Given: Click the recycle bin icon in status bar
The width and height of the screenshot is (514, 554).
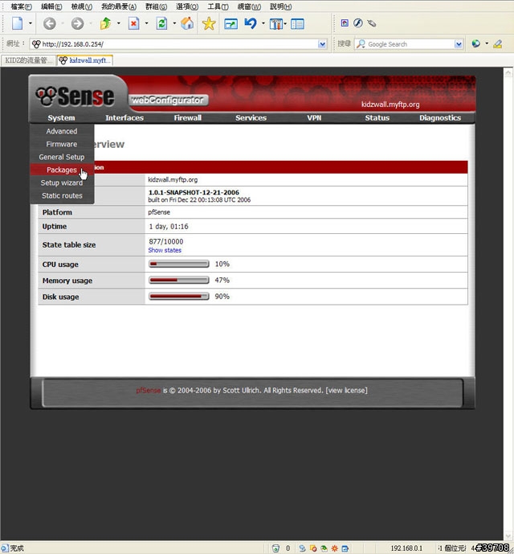Looking at the screenshot, I should pos(275,548).
